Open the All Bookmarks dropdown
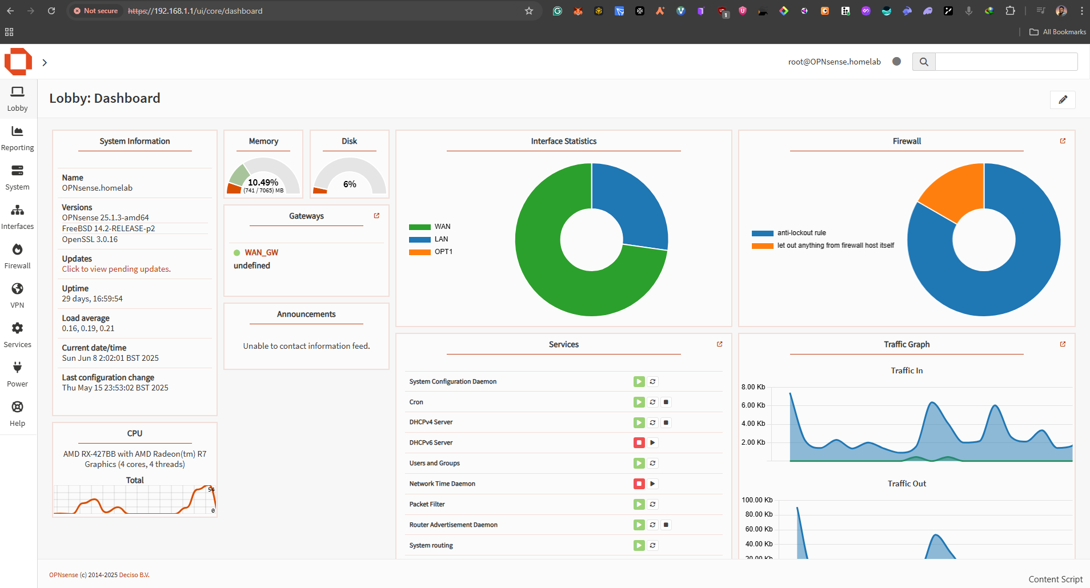 [1057, 31]
